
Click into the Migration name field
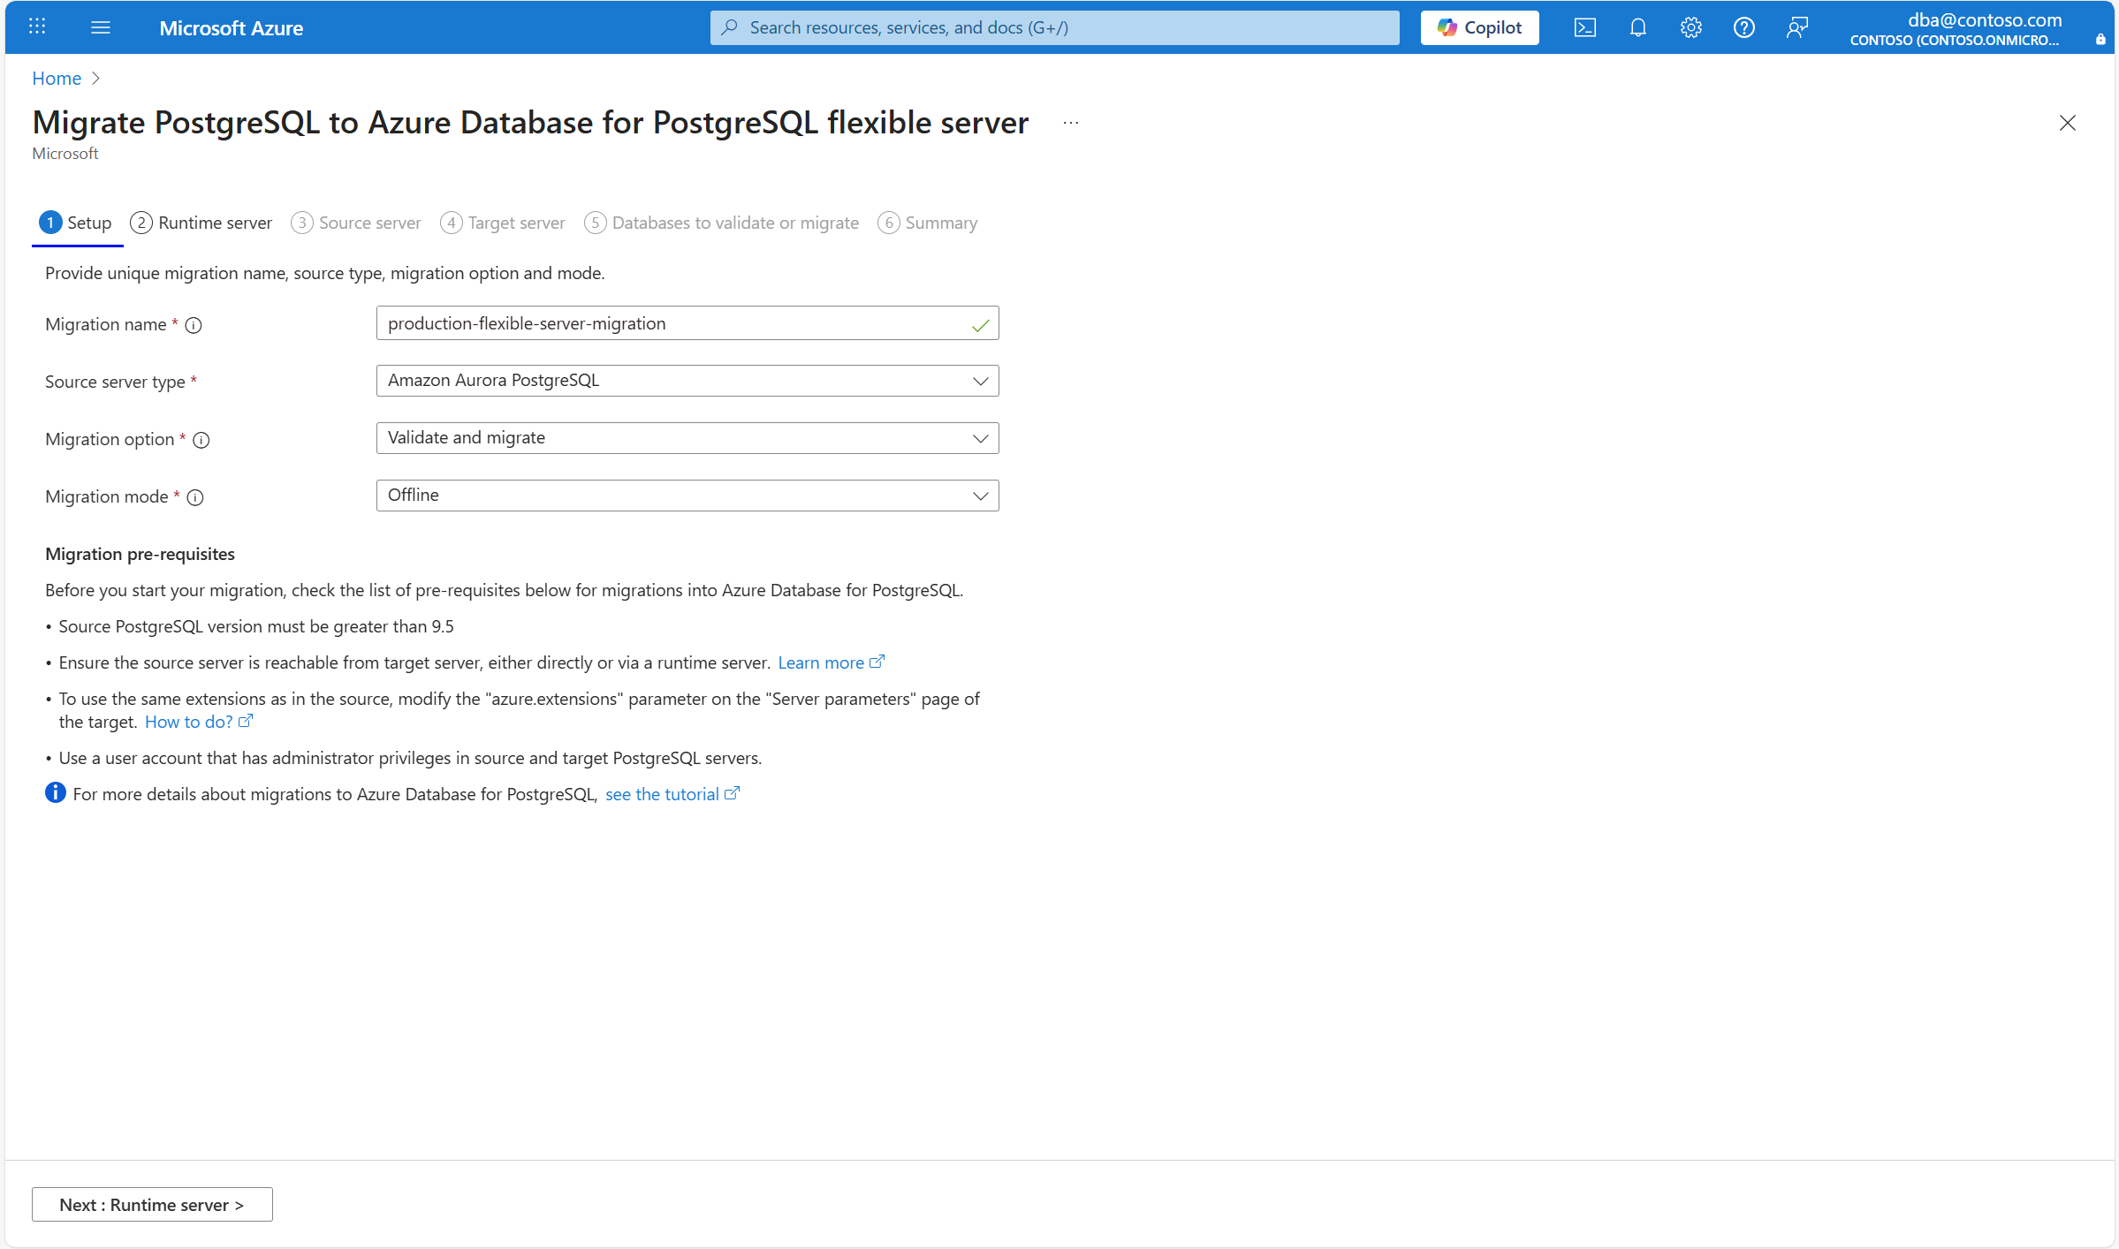tap(672, 323)
